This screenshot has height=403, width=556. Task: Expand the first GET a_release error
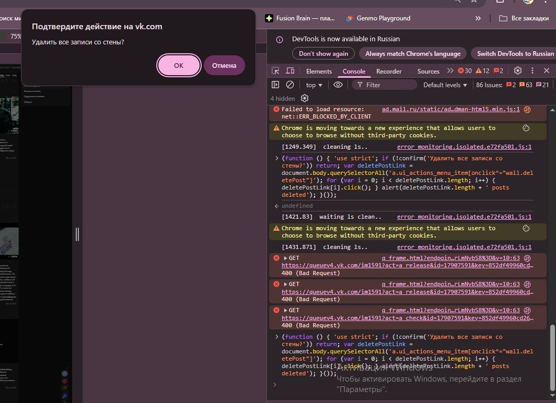click(x=285, y=258)
